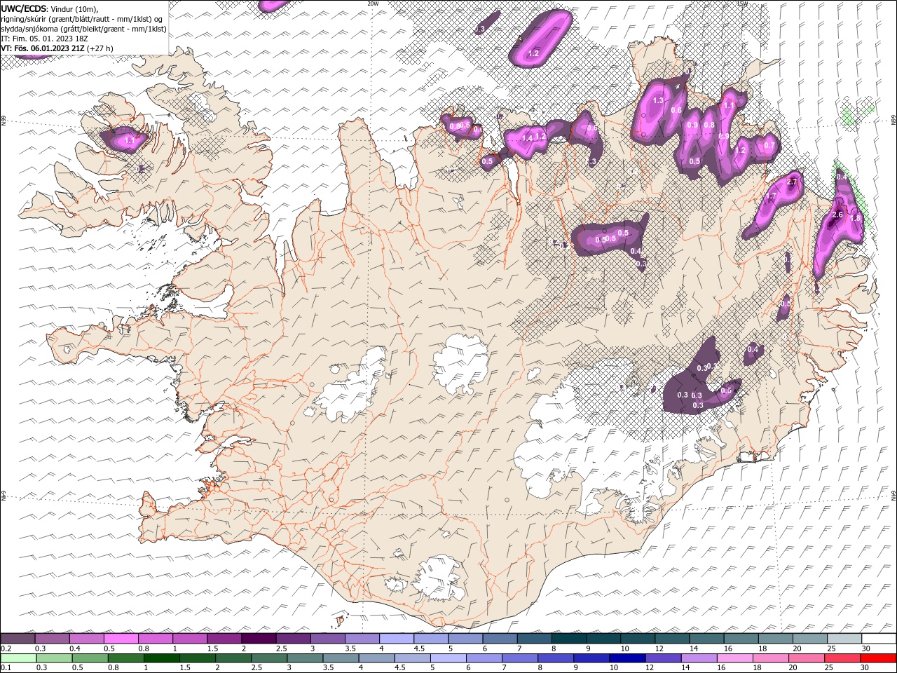Pick the dark teal 8 swatch in upper legend
Image resolution: width=897 pixels, height=673 pixels.
(x=568, y=639)
